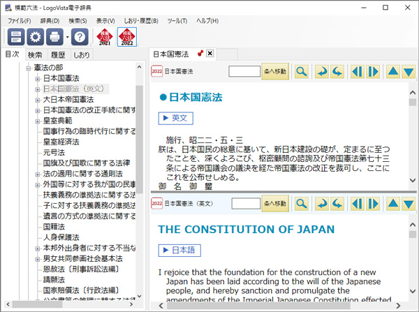
Task: Open settings with the gear icon
Action: point(36,36)
